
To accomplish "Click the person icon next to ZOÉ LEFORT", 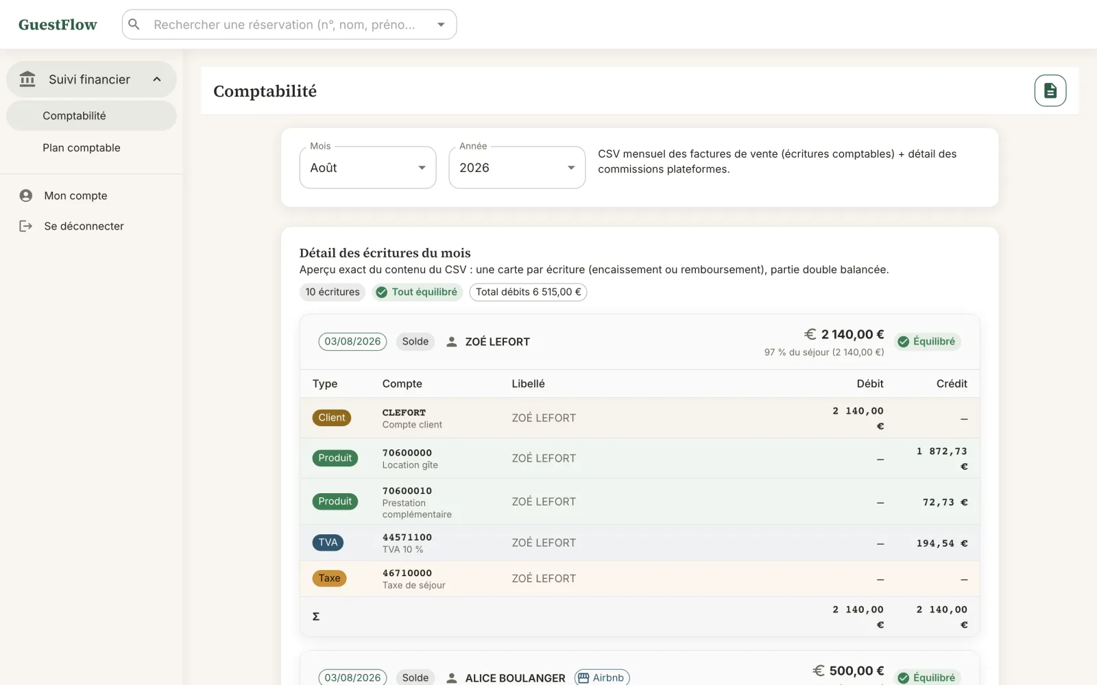I will tap(452, 342).
